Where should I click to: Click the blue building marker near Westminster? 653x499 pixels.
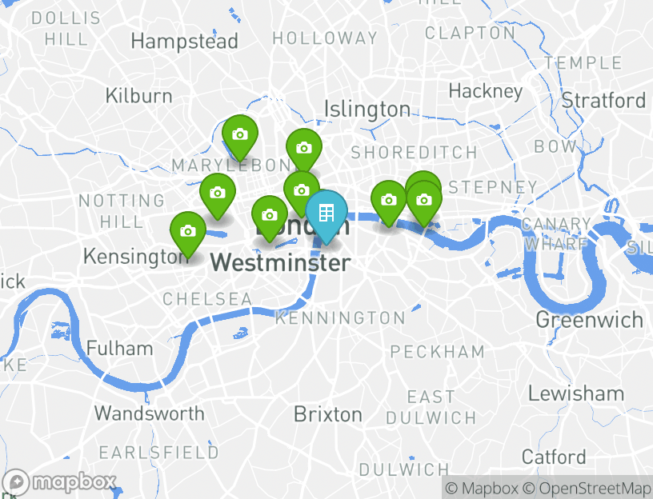coord(326,216)
